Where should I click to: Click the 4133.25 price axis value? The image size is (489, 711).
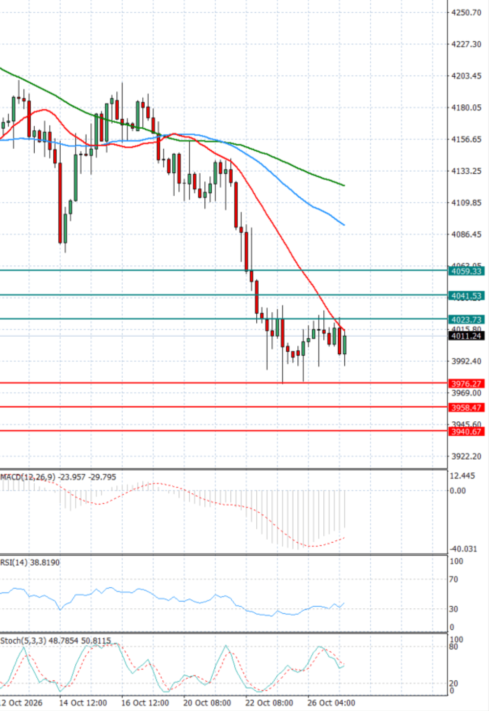[x=466, y=171]
